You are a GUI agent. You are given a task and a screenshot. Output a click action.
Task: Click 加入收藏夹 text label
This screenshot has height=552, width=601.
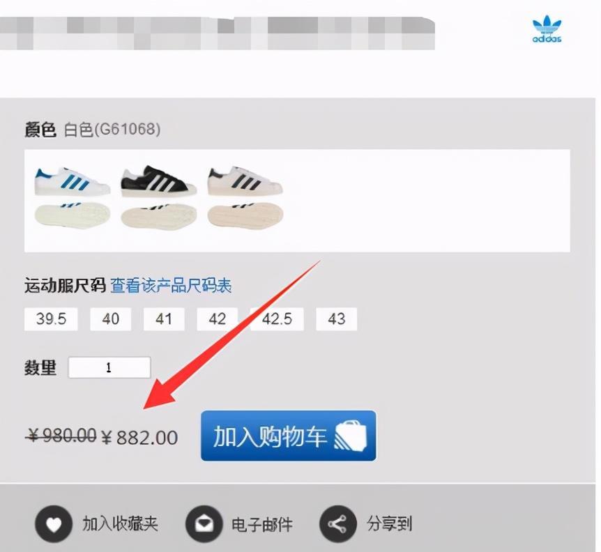(120, 523)
